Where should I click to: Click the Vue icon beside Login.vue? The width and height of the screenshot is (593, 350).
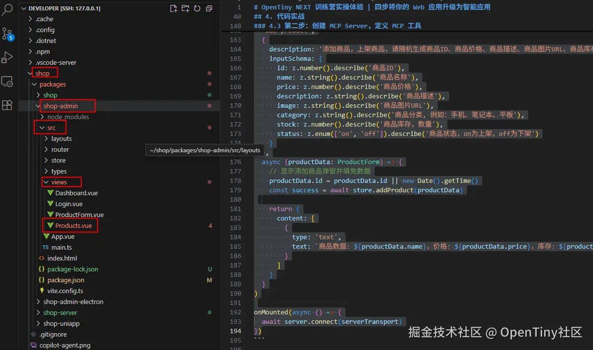(x=50, y=204)
